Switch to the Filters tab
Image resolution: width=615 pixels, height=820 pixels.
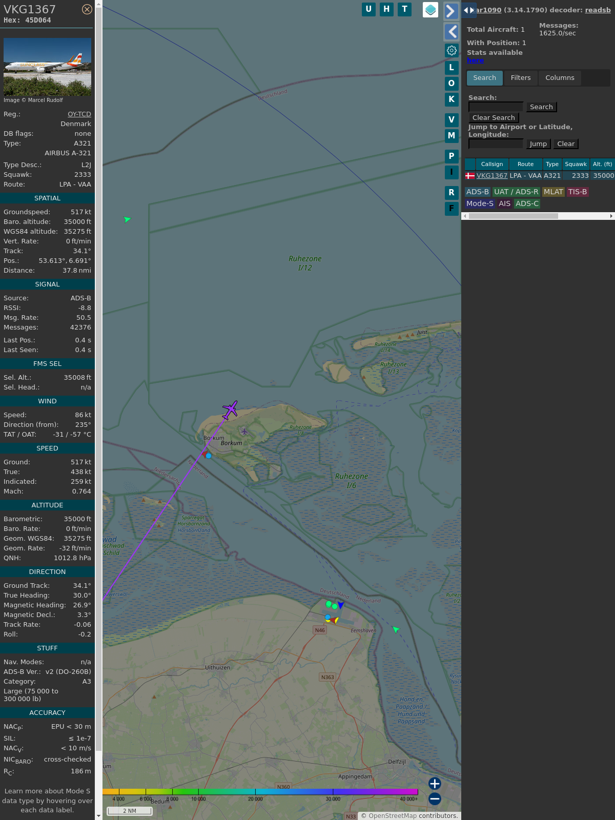coord(521,78)
